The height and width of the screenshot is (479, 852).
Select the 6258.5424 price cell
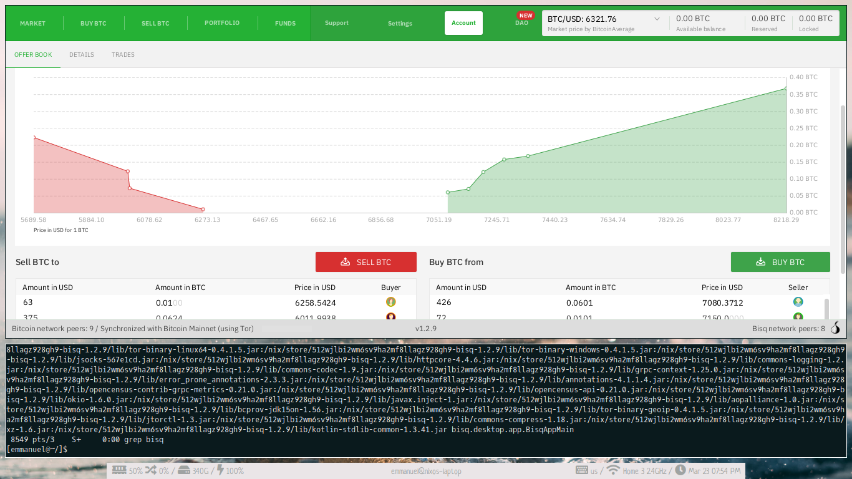click(x=315, y=303)
